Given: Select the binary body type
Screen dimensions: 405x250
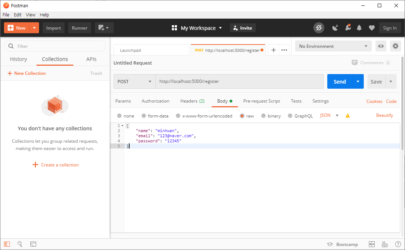Looking at the screenshot, I should tap(263, 116).
